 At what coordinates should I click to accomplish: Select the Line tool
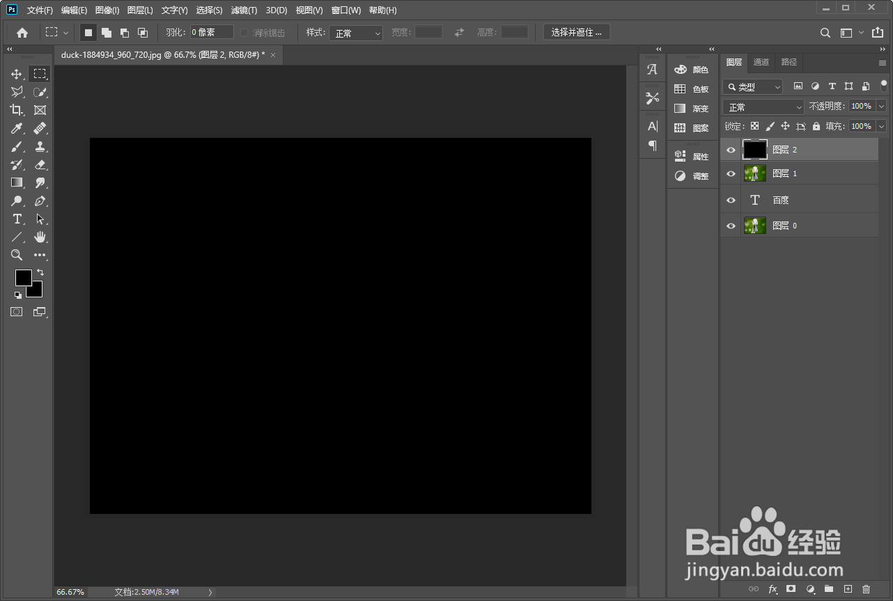pos(17,237)
